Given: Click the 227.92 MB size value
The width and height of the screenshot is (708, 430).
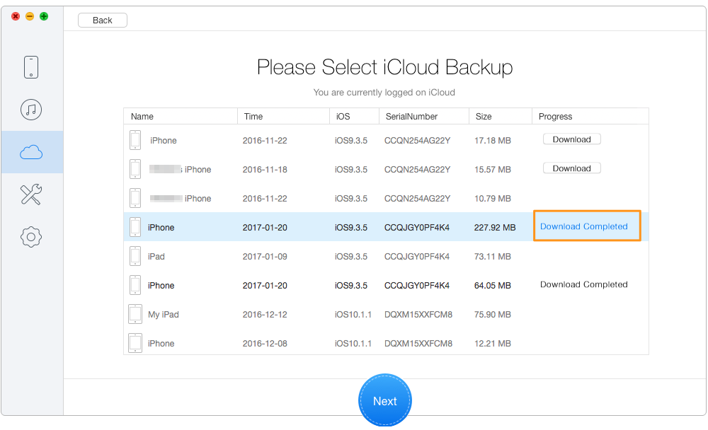Looking at the screenshot, I should coord(495,228).
